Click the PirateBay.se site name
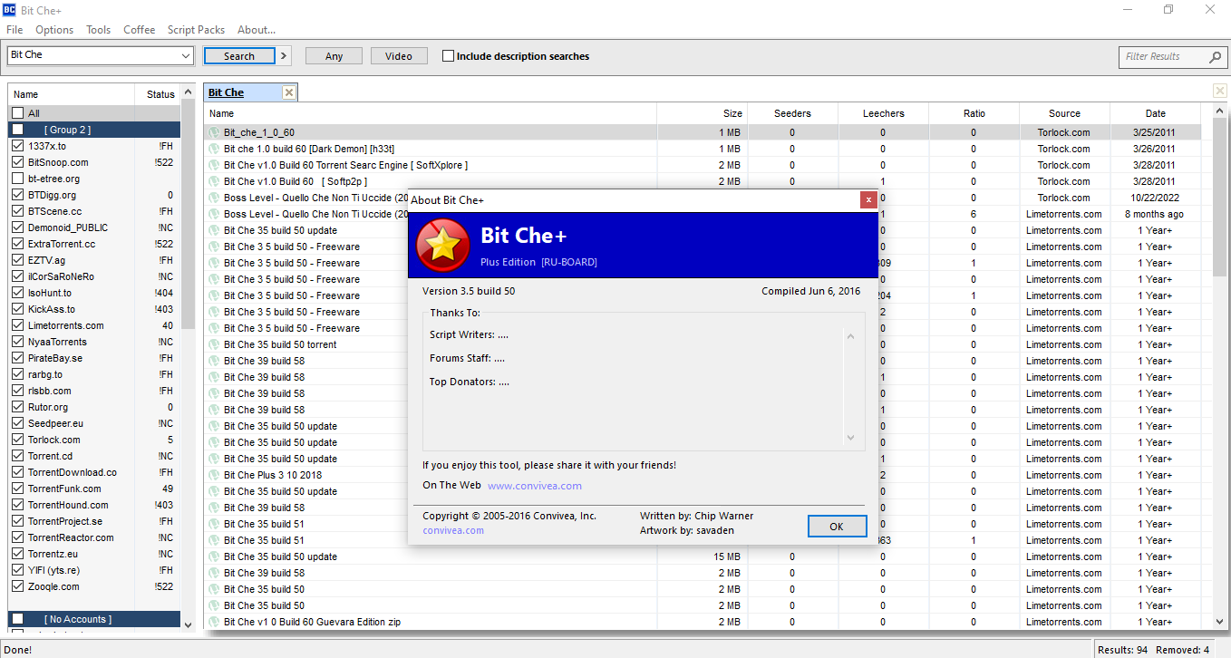This screenshot has height=658, width=1231. 55,358
